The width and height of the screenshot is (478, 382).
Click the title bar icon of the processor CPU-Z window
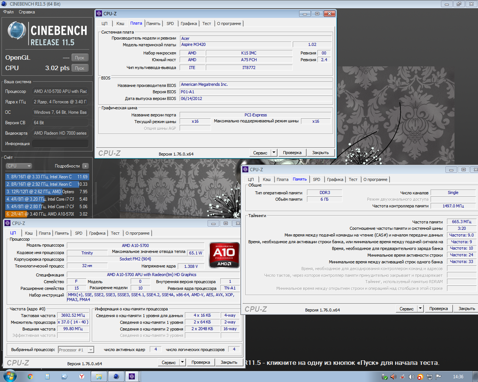[7, 223]
